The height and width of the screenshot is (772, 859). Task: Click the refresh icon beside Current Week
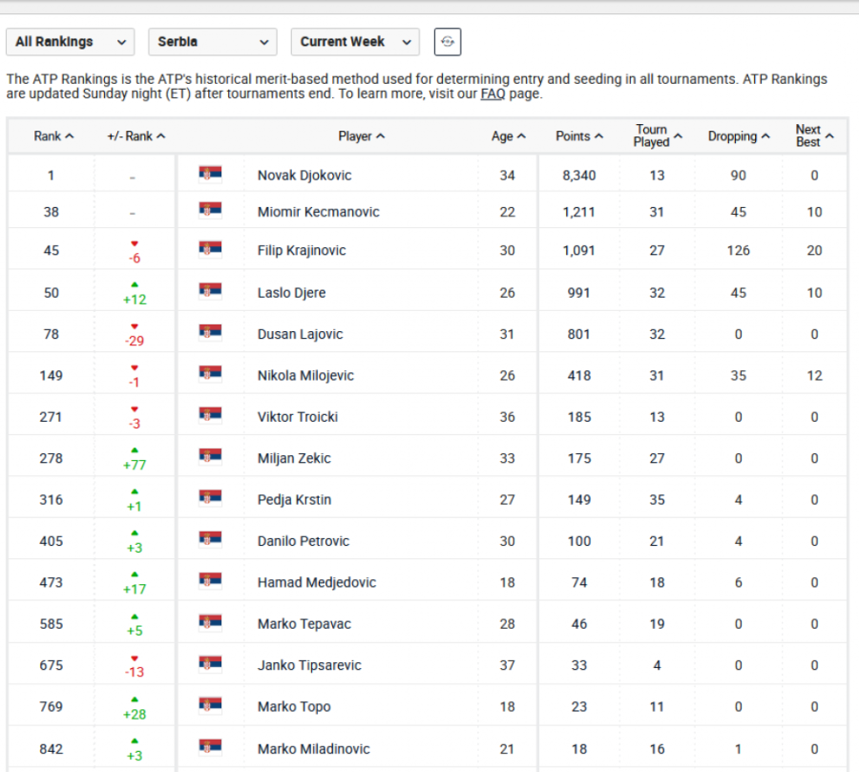(448, 42)
